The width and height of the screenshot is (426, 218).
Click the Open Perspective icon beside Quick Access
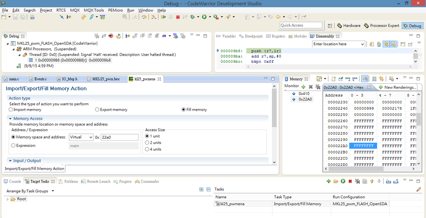point(330,26)
